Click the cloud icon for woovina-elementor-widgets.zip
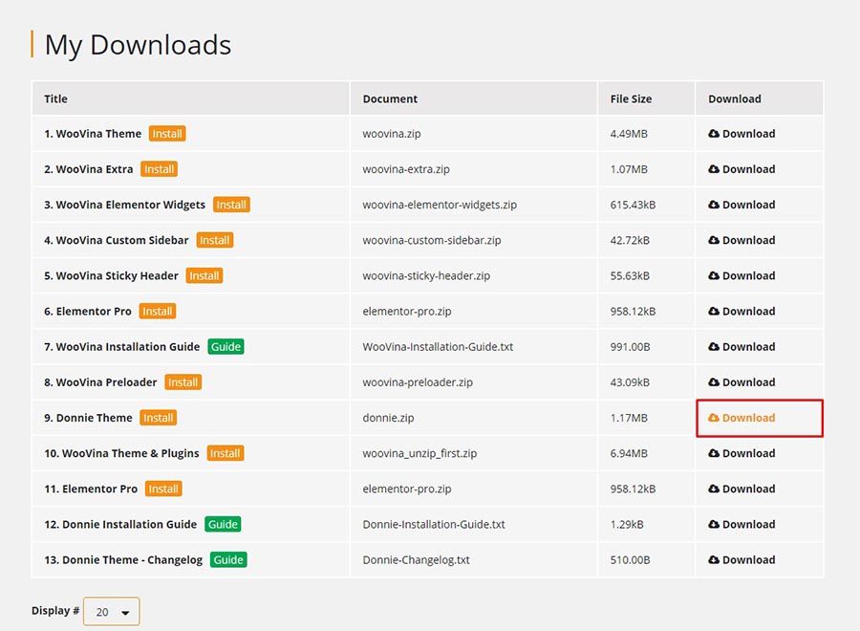This screenshot has height=631, width=860. click(x=714, y=205)
